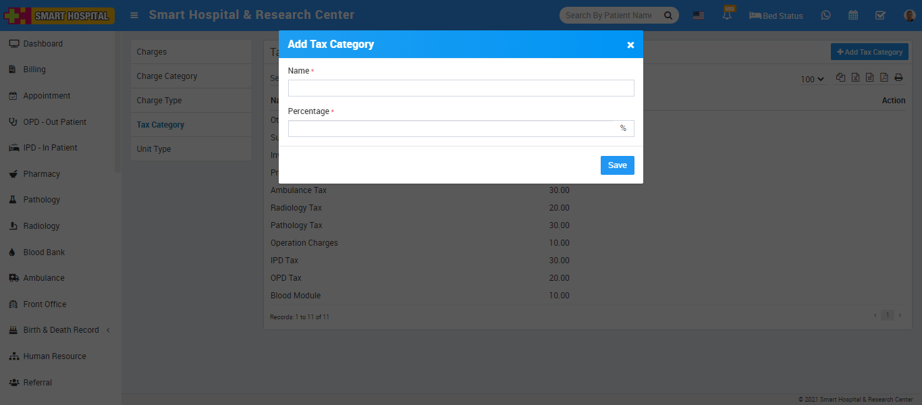
Task: Click the Percentage input field
Action: click(x=450, y=129)
